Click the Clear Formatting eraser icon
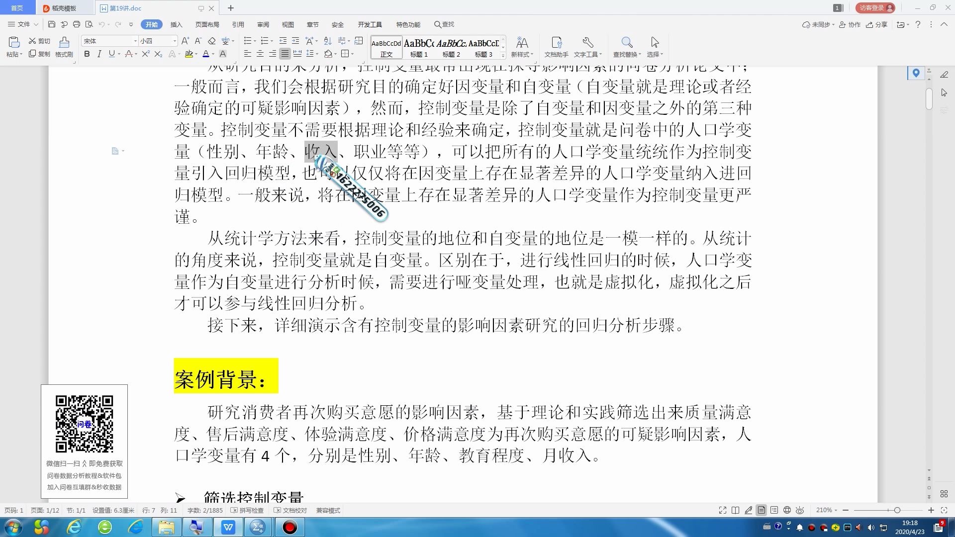This screenshot has height=537, width=955. tap(212, 41)
